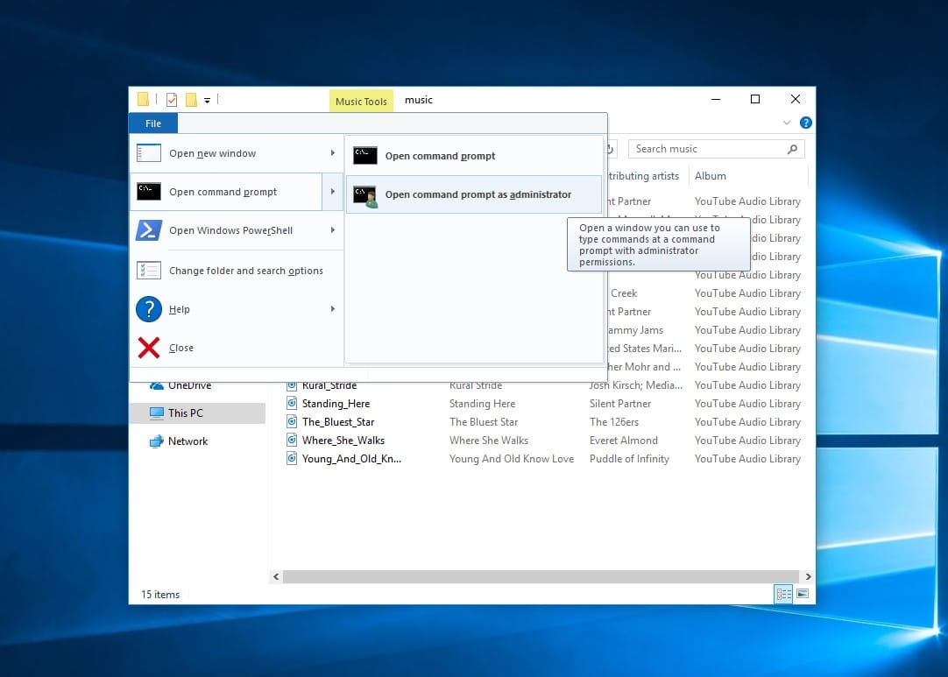Sort by the Album column header
This screenshot has width=948, height=677.
click(711, 176)
